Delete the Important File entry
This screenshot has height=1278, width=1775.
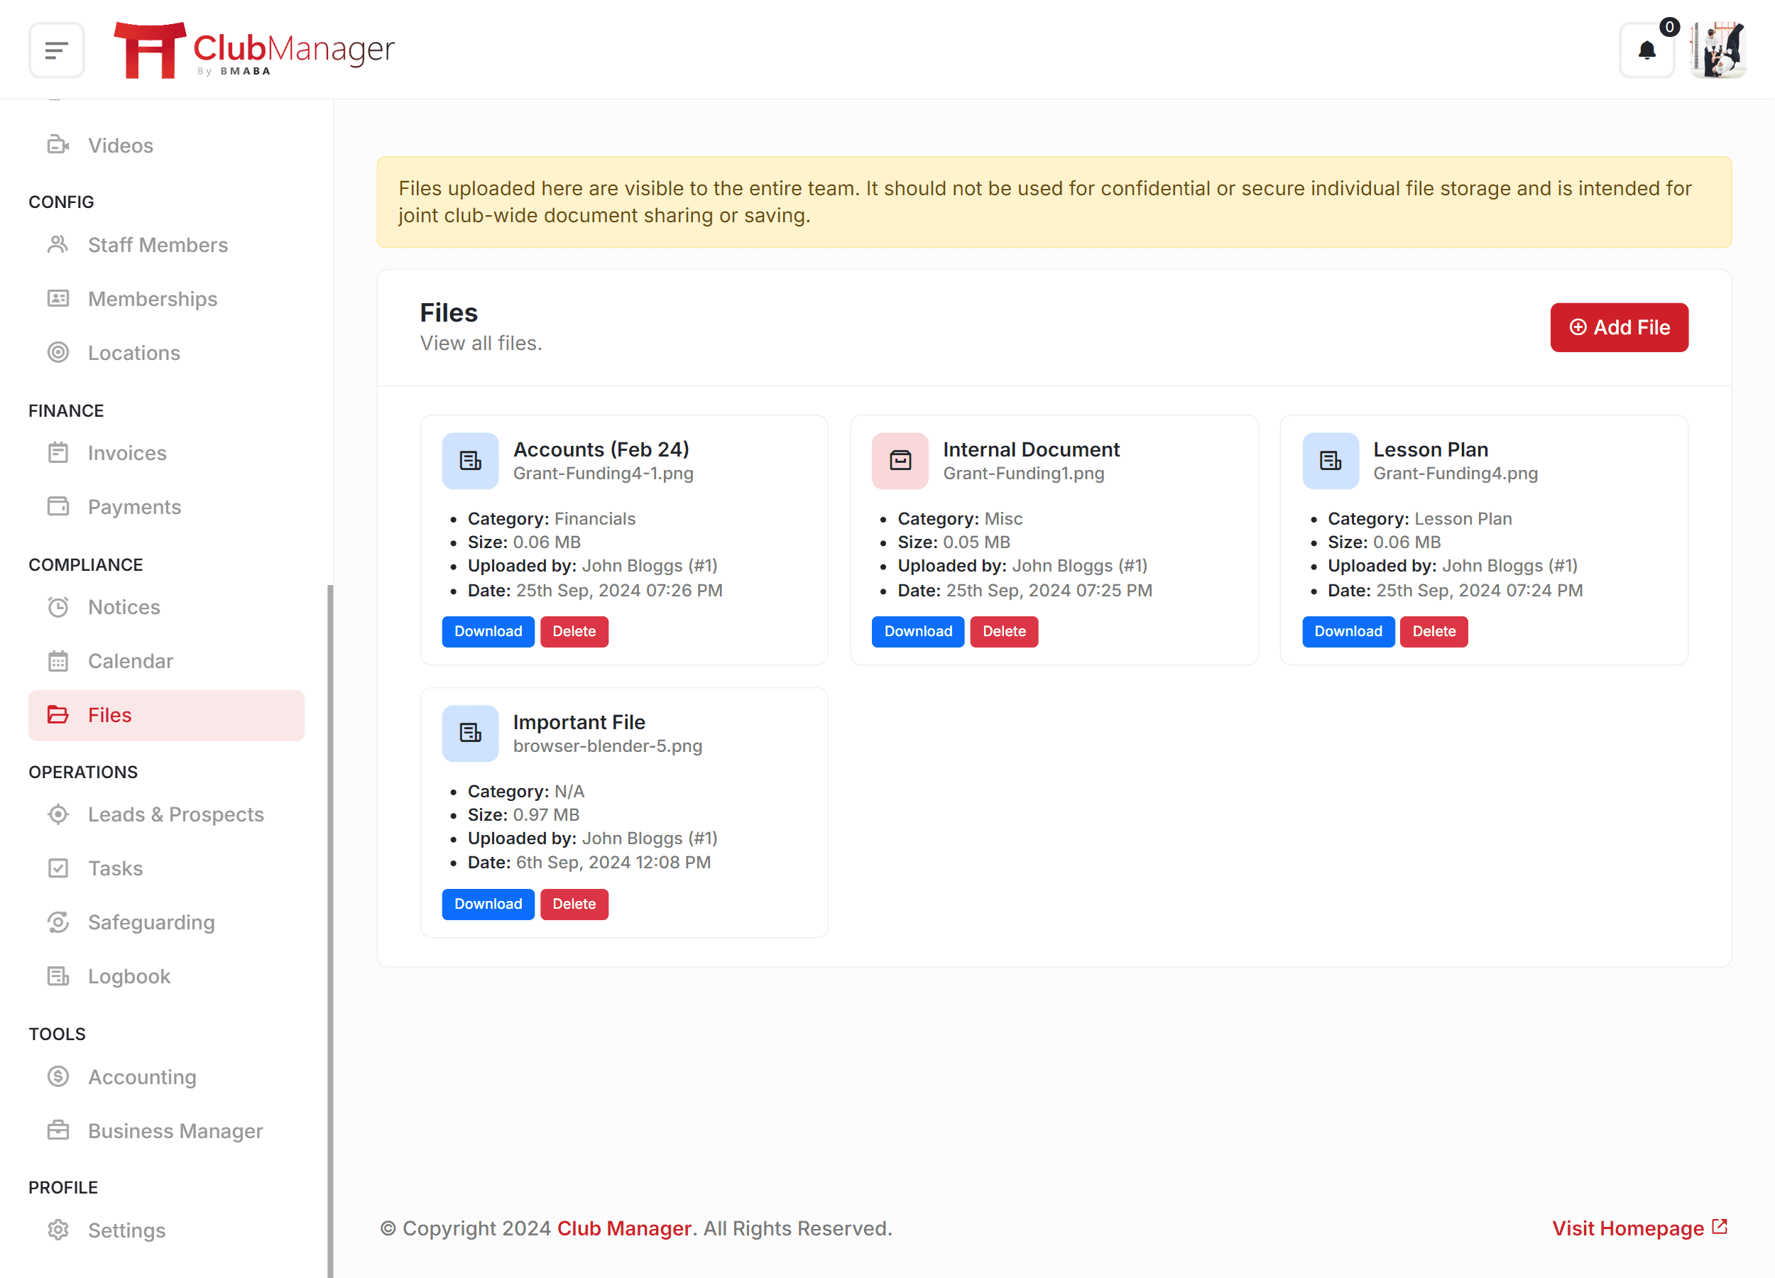[x=574, y=904]
